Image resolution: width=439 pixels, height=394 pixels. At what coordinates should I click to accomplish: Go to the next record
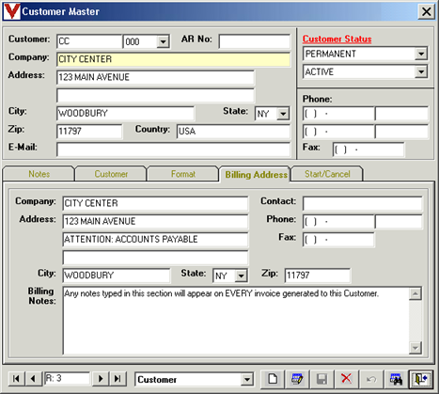point(101,379)
